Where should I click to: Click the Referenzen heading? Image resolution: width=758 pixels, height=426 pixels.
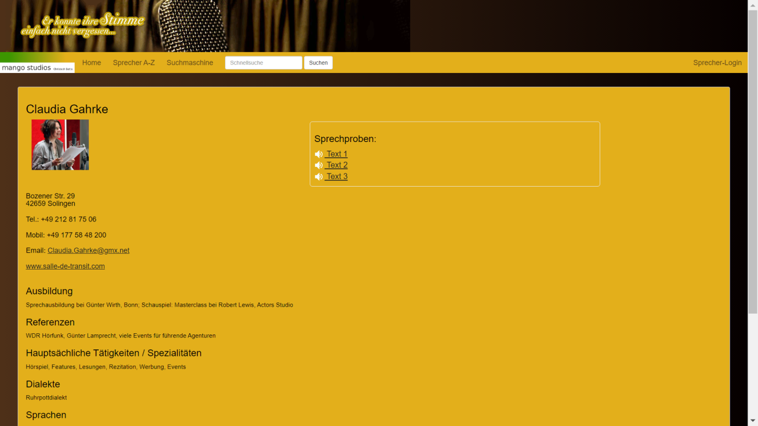click(x=50, y=322)
